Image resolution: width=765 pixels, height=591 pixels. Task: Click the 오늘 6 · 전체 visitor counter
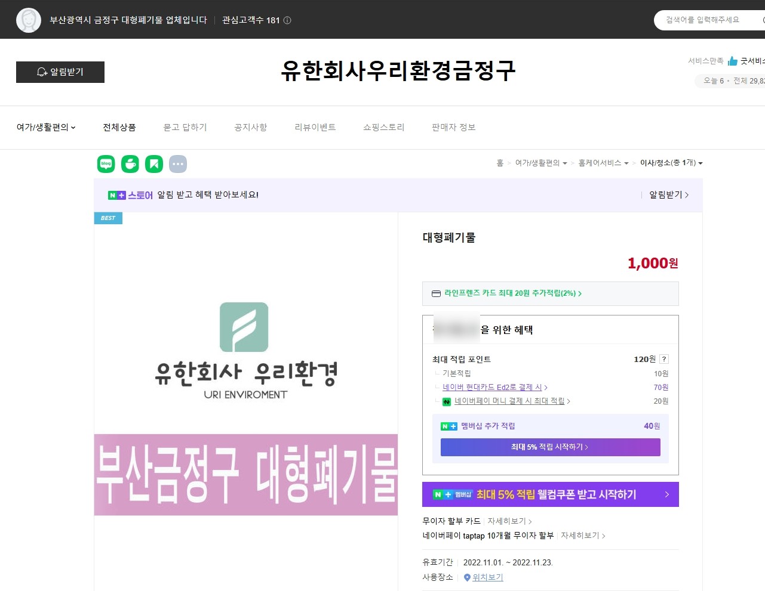[730, 81]
